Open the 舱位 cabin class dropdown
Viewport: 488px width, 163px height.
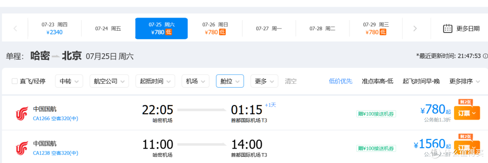coord(230,81)
